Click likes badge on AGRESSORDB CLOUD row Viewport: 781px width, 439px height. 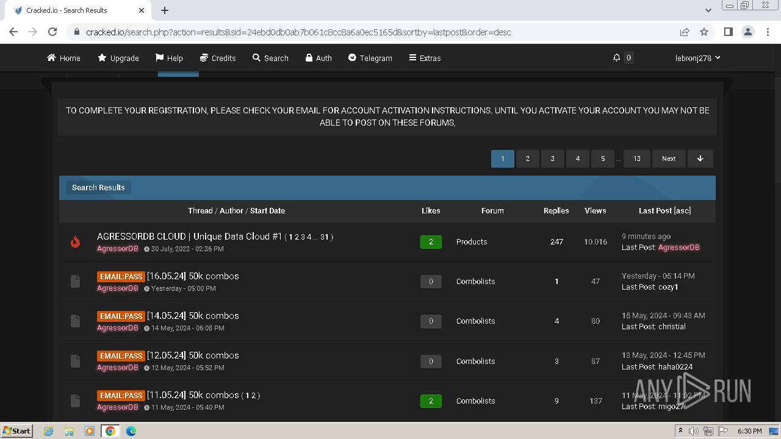click(x=431, y=242)
